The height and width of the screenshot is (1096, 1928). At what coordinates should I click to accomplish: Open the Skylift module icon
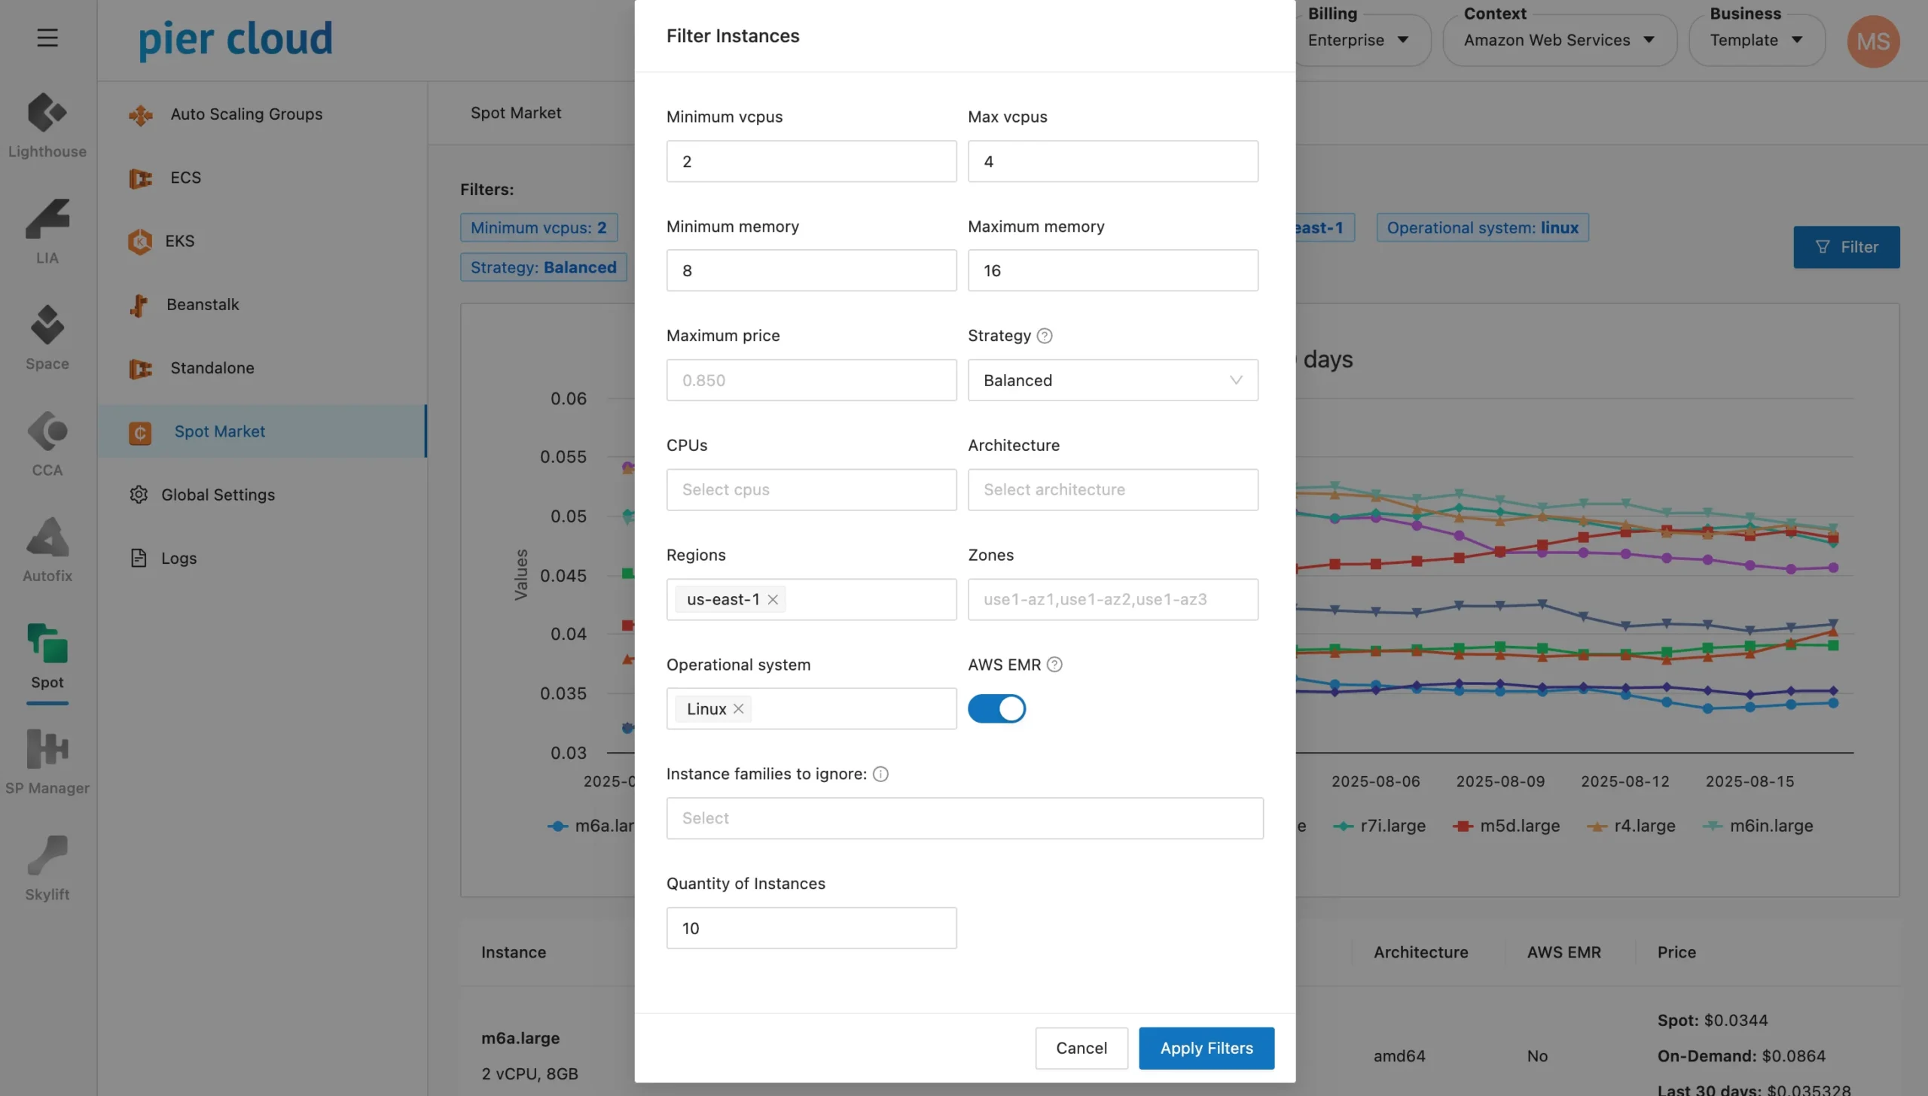[x=47, y=855]
